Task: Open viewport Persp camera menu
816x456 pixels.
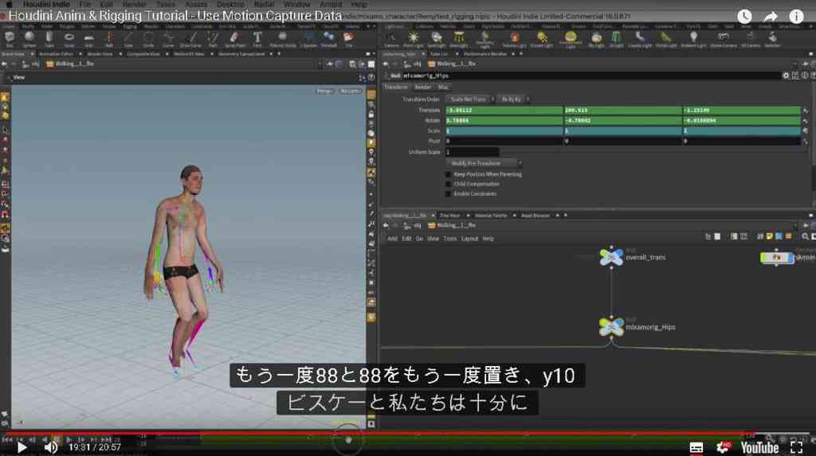Action: click(324, 91)
